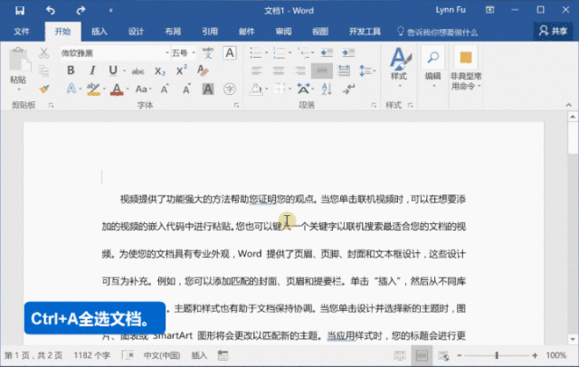Decrease paragraph indent
579x367 pixels.
coord(327,53)
